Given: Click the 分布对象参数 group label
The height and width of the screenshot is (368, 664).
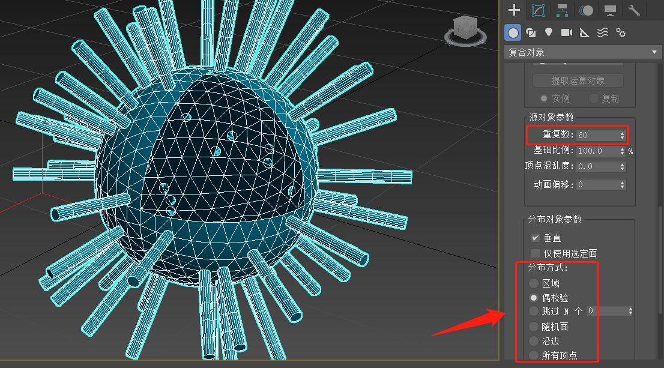Looking at the screenshot, I should [x=554, y=219].
